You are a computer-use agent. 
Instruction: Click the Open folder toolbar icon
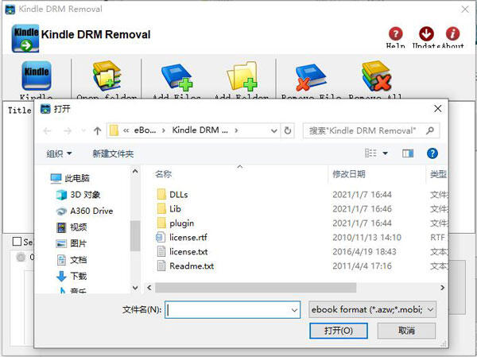coord(107,76)
